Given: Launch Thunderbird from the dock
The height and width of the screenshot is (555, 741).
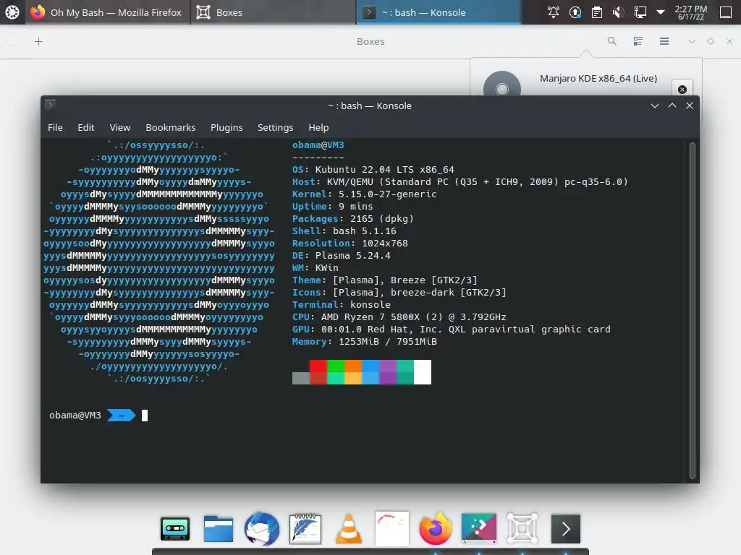Looking at the screenshot, I should pos(262,528).
